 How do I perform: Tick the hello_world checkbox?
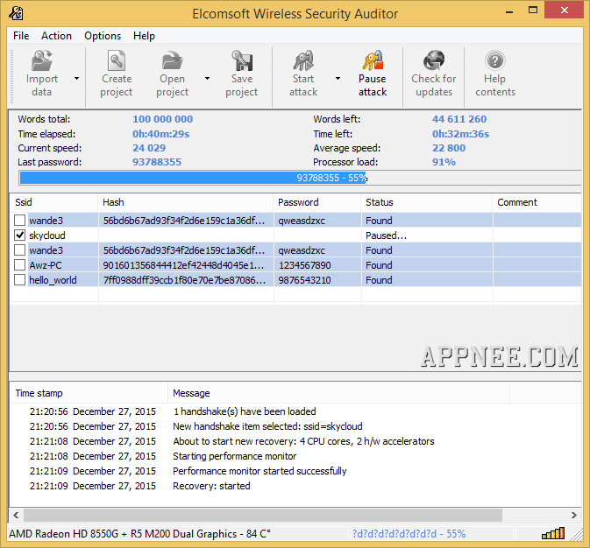(19, 279)
